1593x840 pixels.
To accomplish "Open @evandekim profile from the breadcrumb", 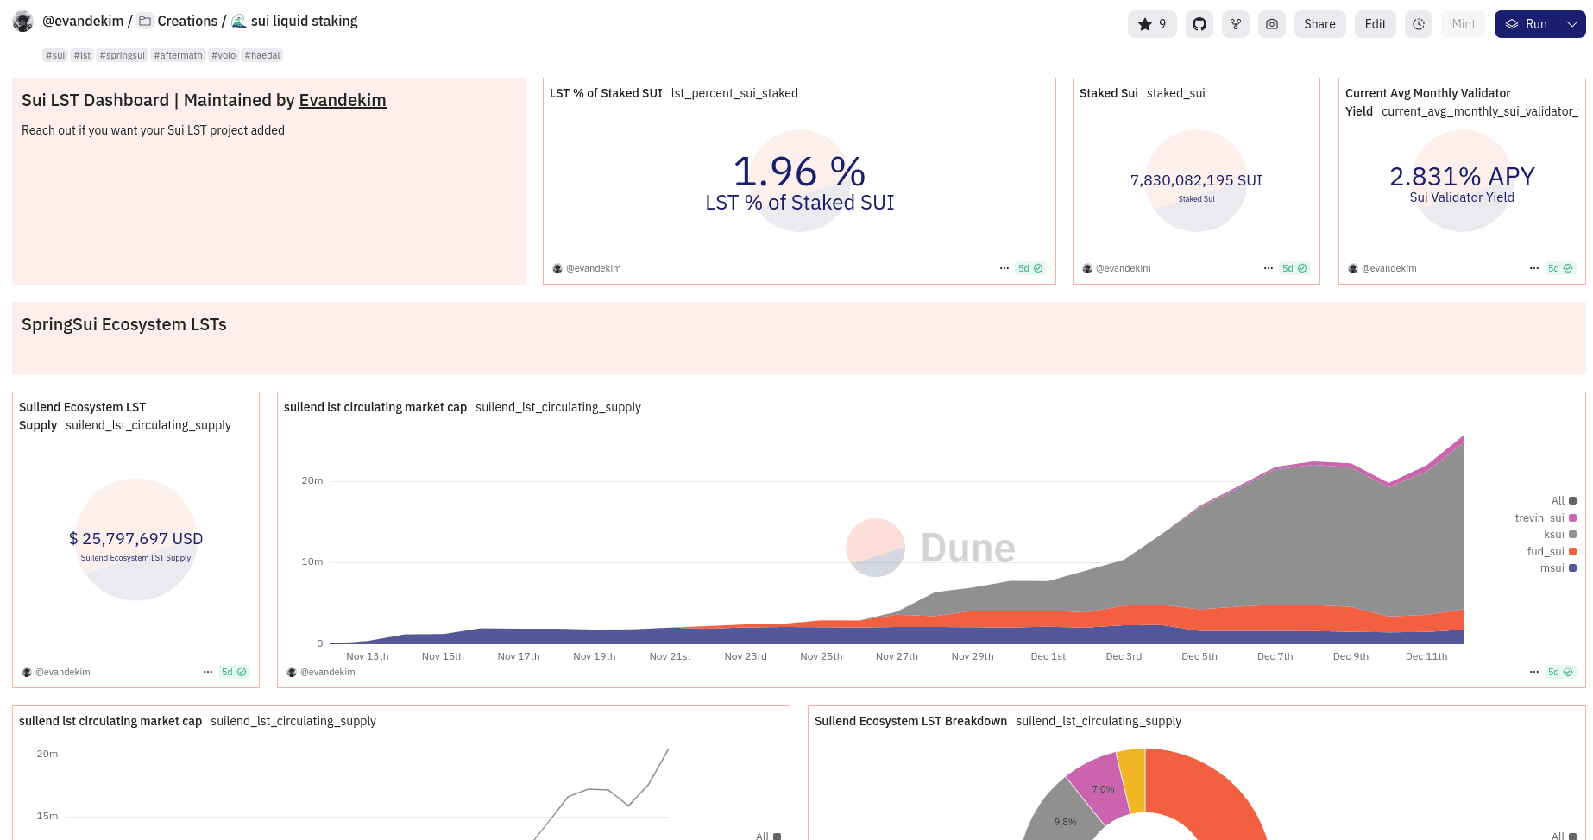I will click(x=83, y=21).
